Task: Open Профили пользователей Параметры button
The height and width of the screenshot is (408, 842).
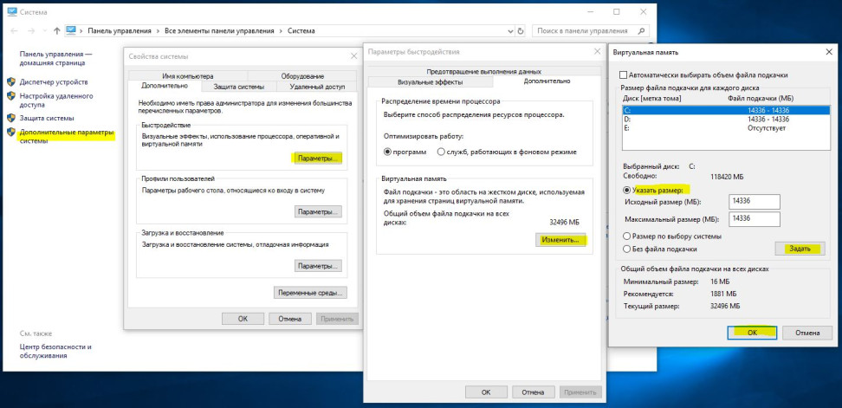Action: [319, 211]
